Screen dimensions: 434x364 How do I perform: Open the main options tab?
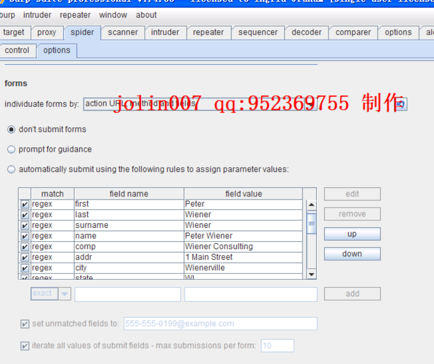coord(398,32)
